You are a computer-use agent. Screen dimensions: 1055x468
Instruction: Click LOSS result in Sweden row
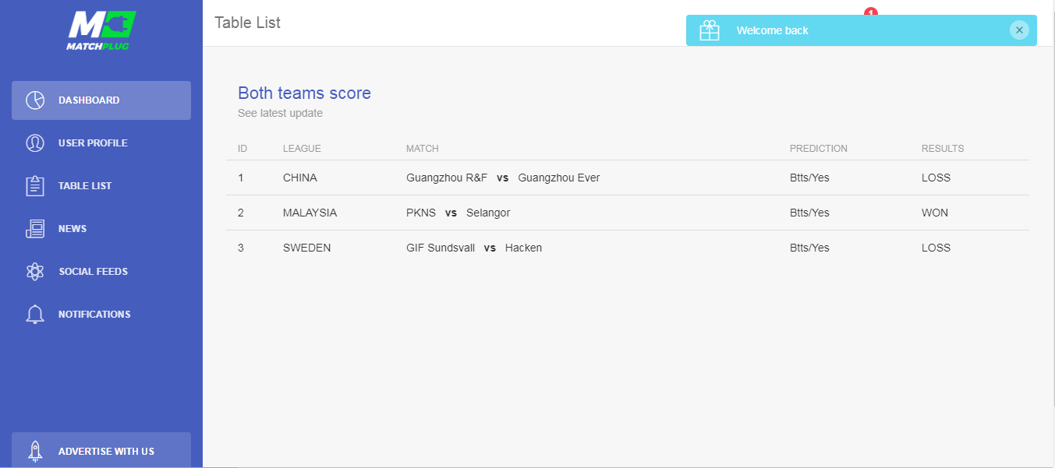pyautogui.click(x=936, y=248)
